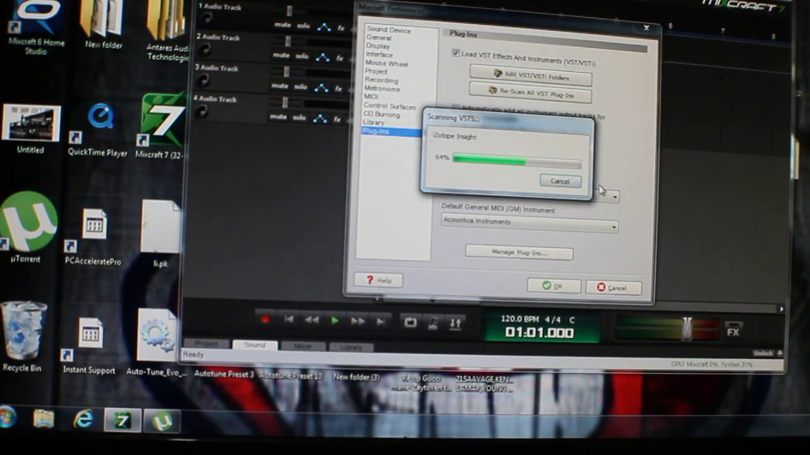Screen dimensions: 810x455
Task: Click Help button in Preferences dialog
Action: (378, 280)
